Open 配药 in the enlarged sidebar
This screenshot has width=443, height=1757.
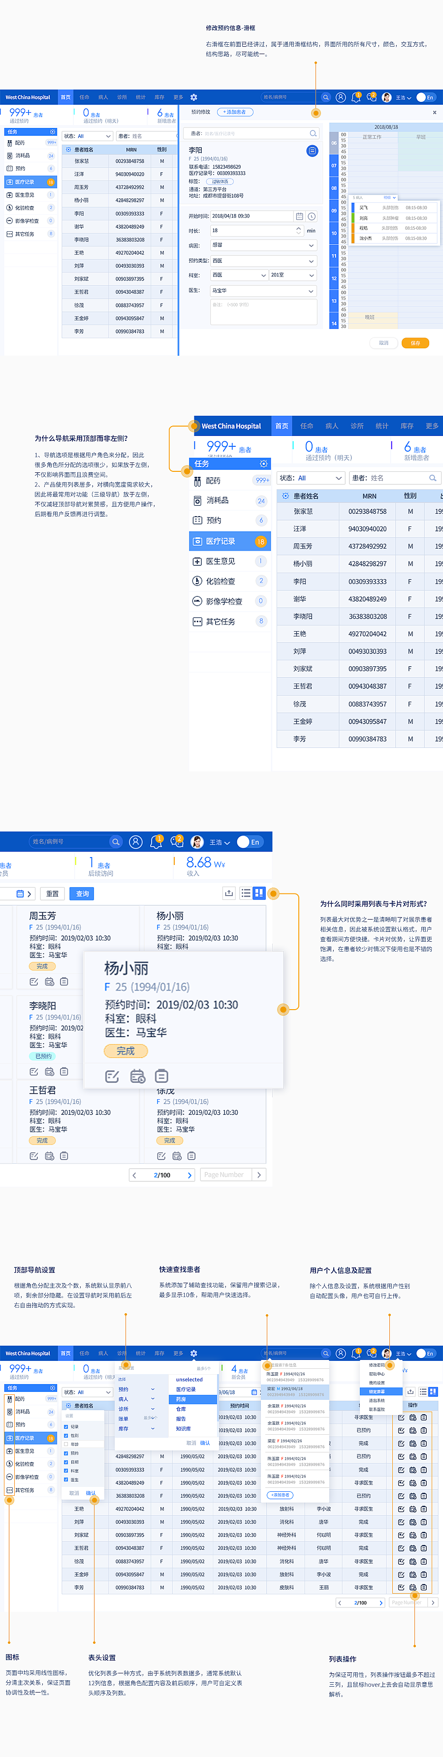pos(230,481)
